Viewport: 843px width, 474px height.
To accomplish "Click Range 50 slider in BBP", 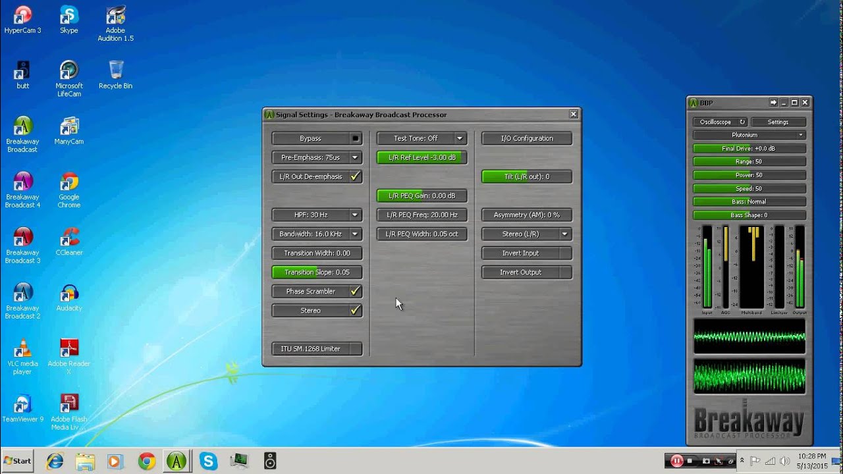I will tap(749, 161).
